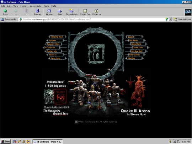Click the Stop loading icon
Screen dimensions: 192x144
[x=27, y=12]
